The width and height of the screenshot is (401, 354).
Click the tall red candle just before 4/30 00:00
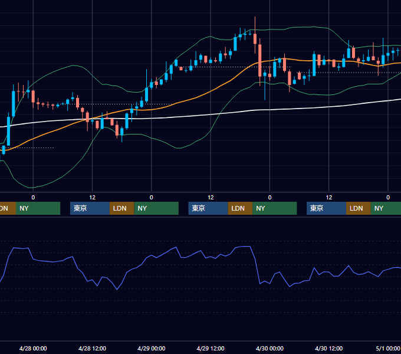click(260, 60)
